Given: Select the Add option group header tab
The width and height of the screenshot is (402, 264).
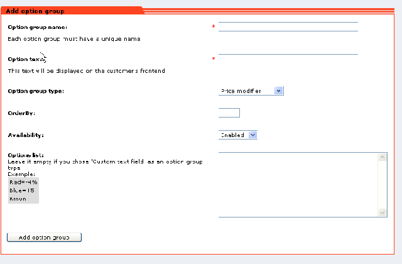Looking at the screenshot, I should coord(39,11).
